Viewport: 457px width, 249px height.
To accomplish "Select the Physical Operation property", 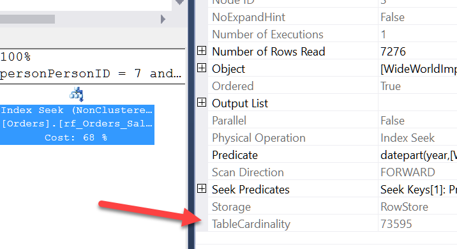I will coord(333,138).
